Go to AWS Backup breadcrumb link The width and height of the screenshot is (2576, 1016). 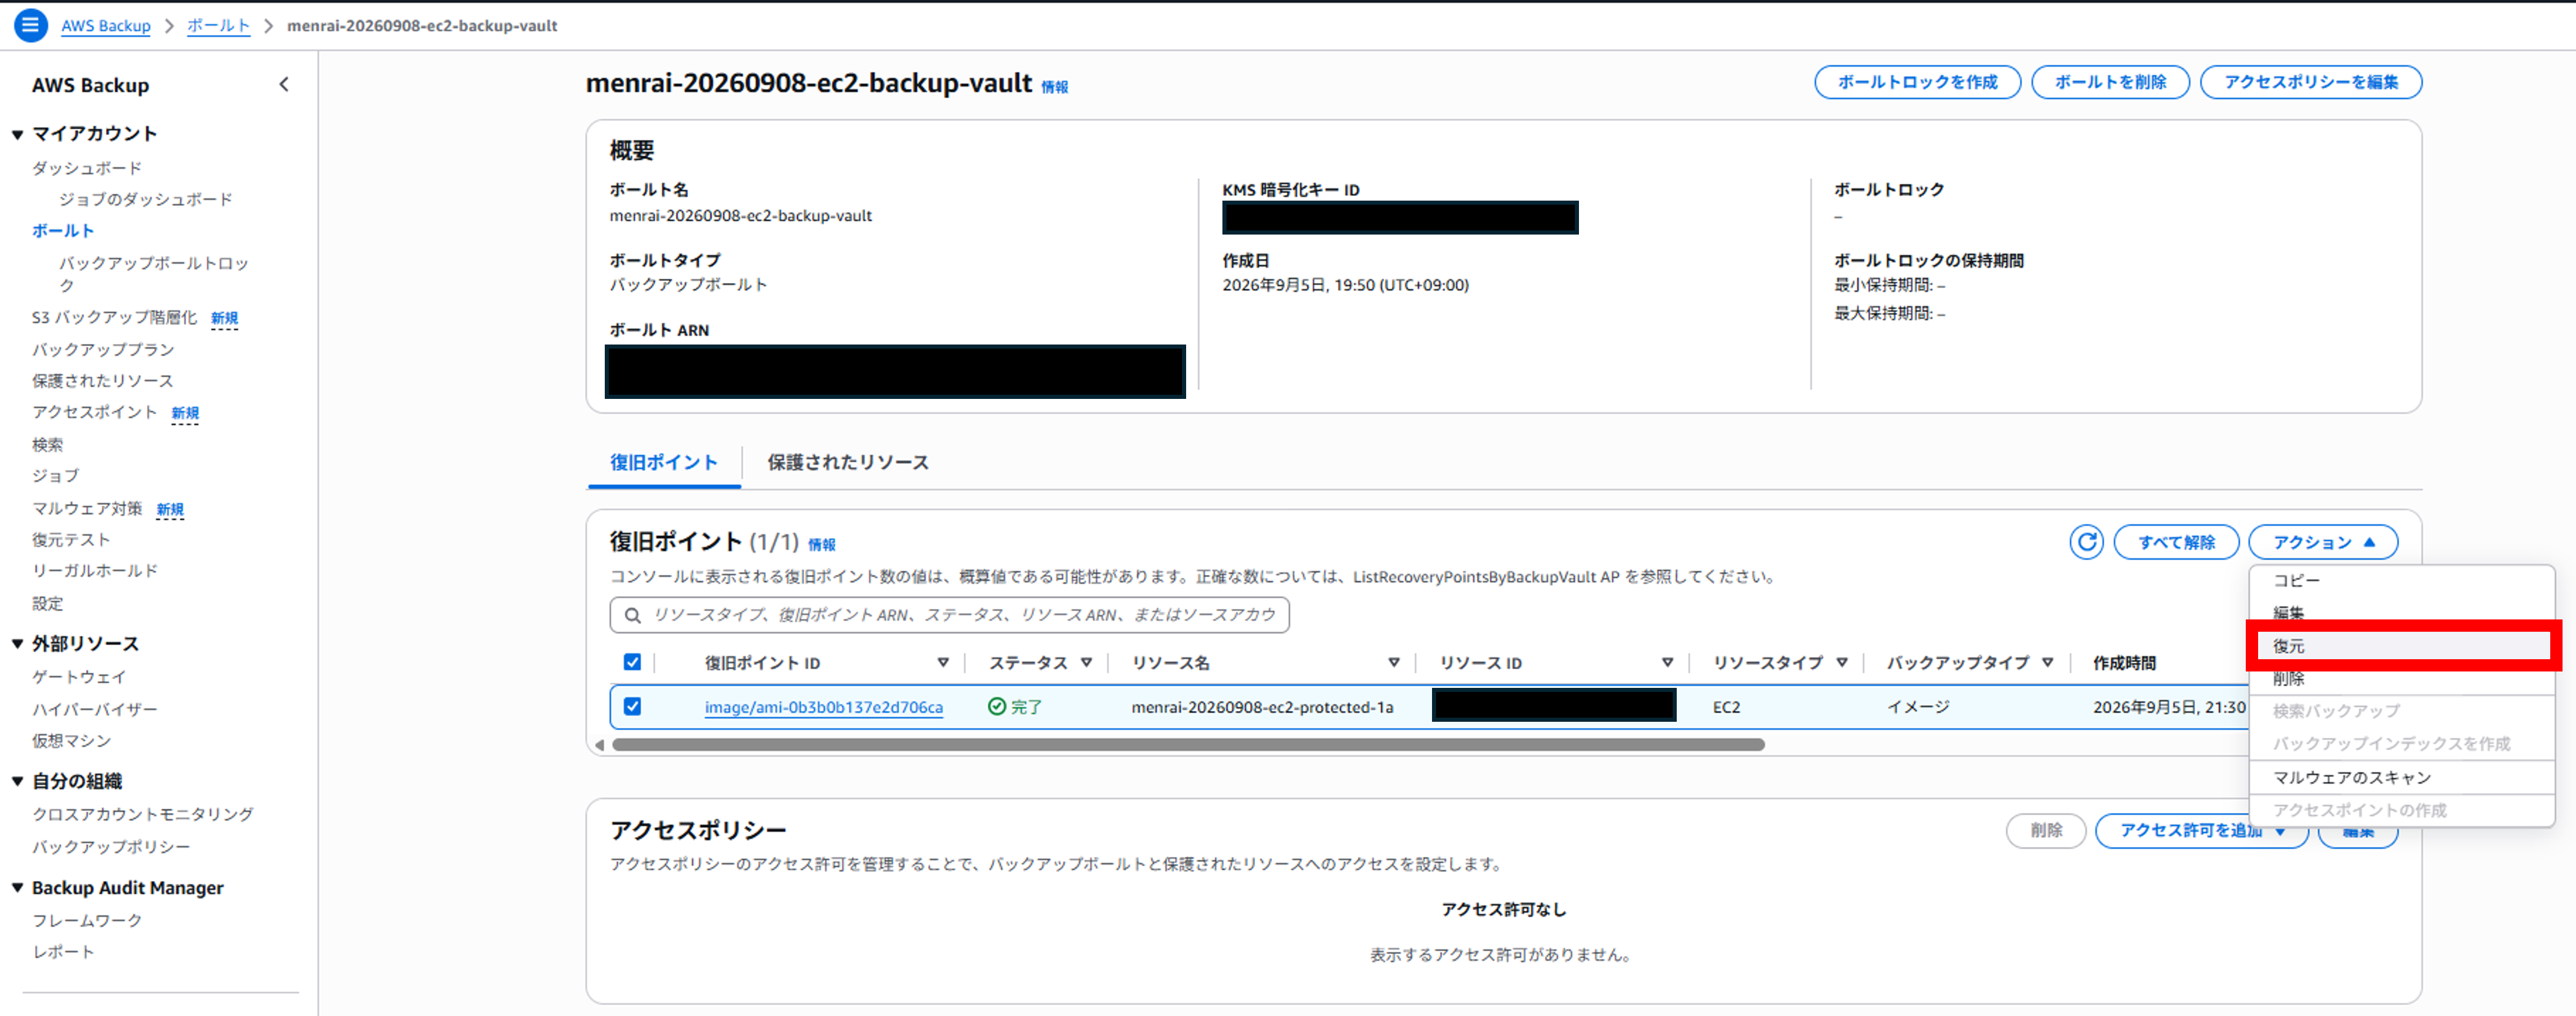[106, 26]
